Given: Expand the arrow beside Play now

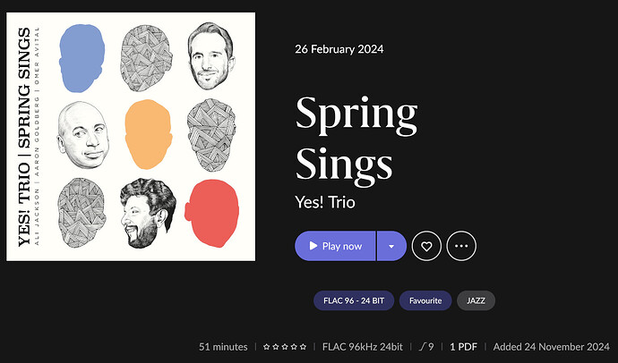Looking at the screenshot, I should 391,246.
